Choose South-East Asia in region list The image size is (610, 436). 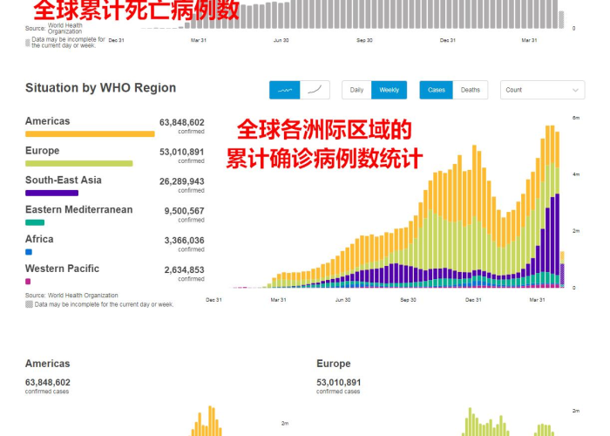click(63, 181)
